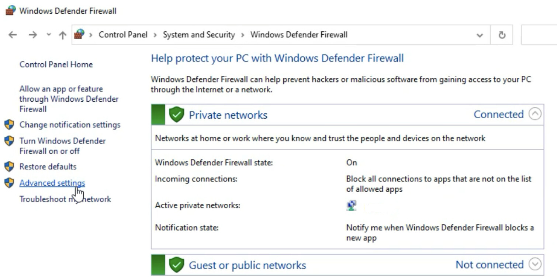Select System and Security in the breadcrumb

coord(199,35)
